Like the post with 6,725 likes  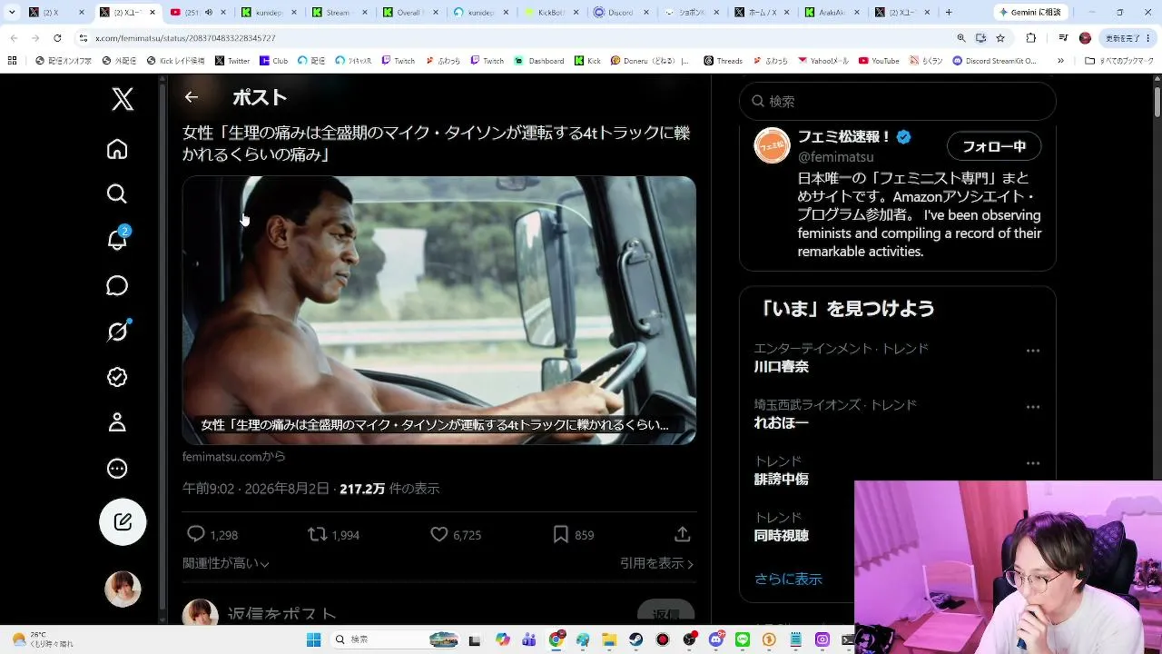tap(439, 535)
